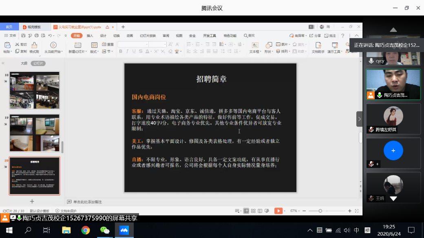
Task: Switch the left pane to 大纲 outline view
Action: (x=24, y=63)
